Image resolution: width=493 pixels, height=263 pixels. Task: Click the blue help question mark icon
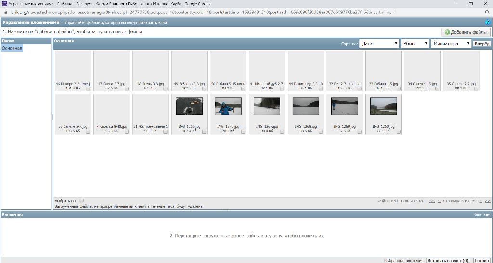[488, 22]
